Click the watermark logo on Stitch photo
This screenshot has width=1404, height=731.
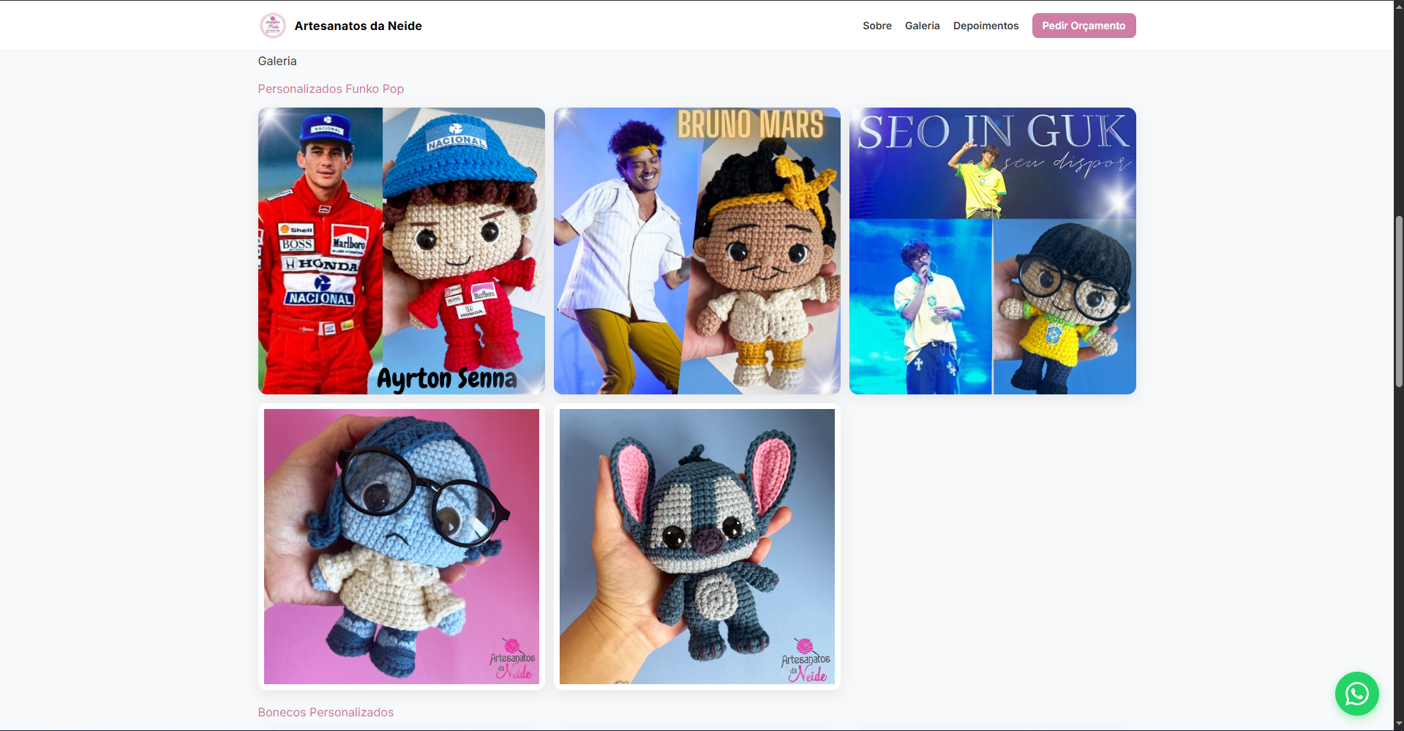[x=806, y=661]
